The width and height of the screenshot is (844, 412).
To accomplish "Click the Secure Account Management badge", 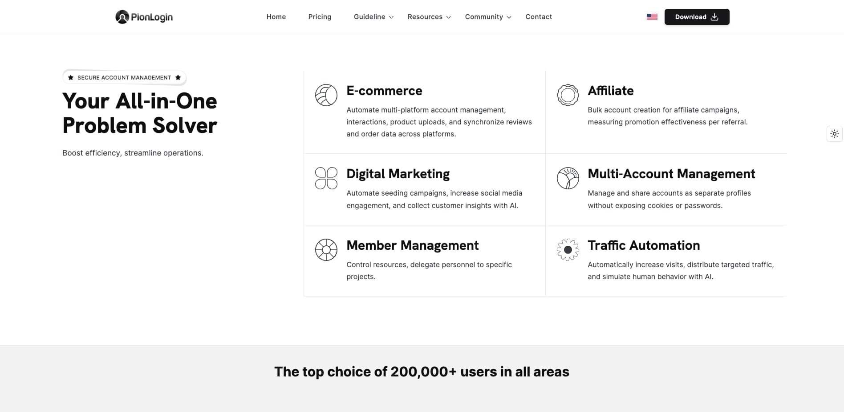I will tap(124, 78).
